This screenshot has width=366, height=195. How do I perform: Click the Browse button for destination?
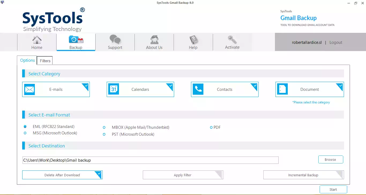(330, 159)
